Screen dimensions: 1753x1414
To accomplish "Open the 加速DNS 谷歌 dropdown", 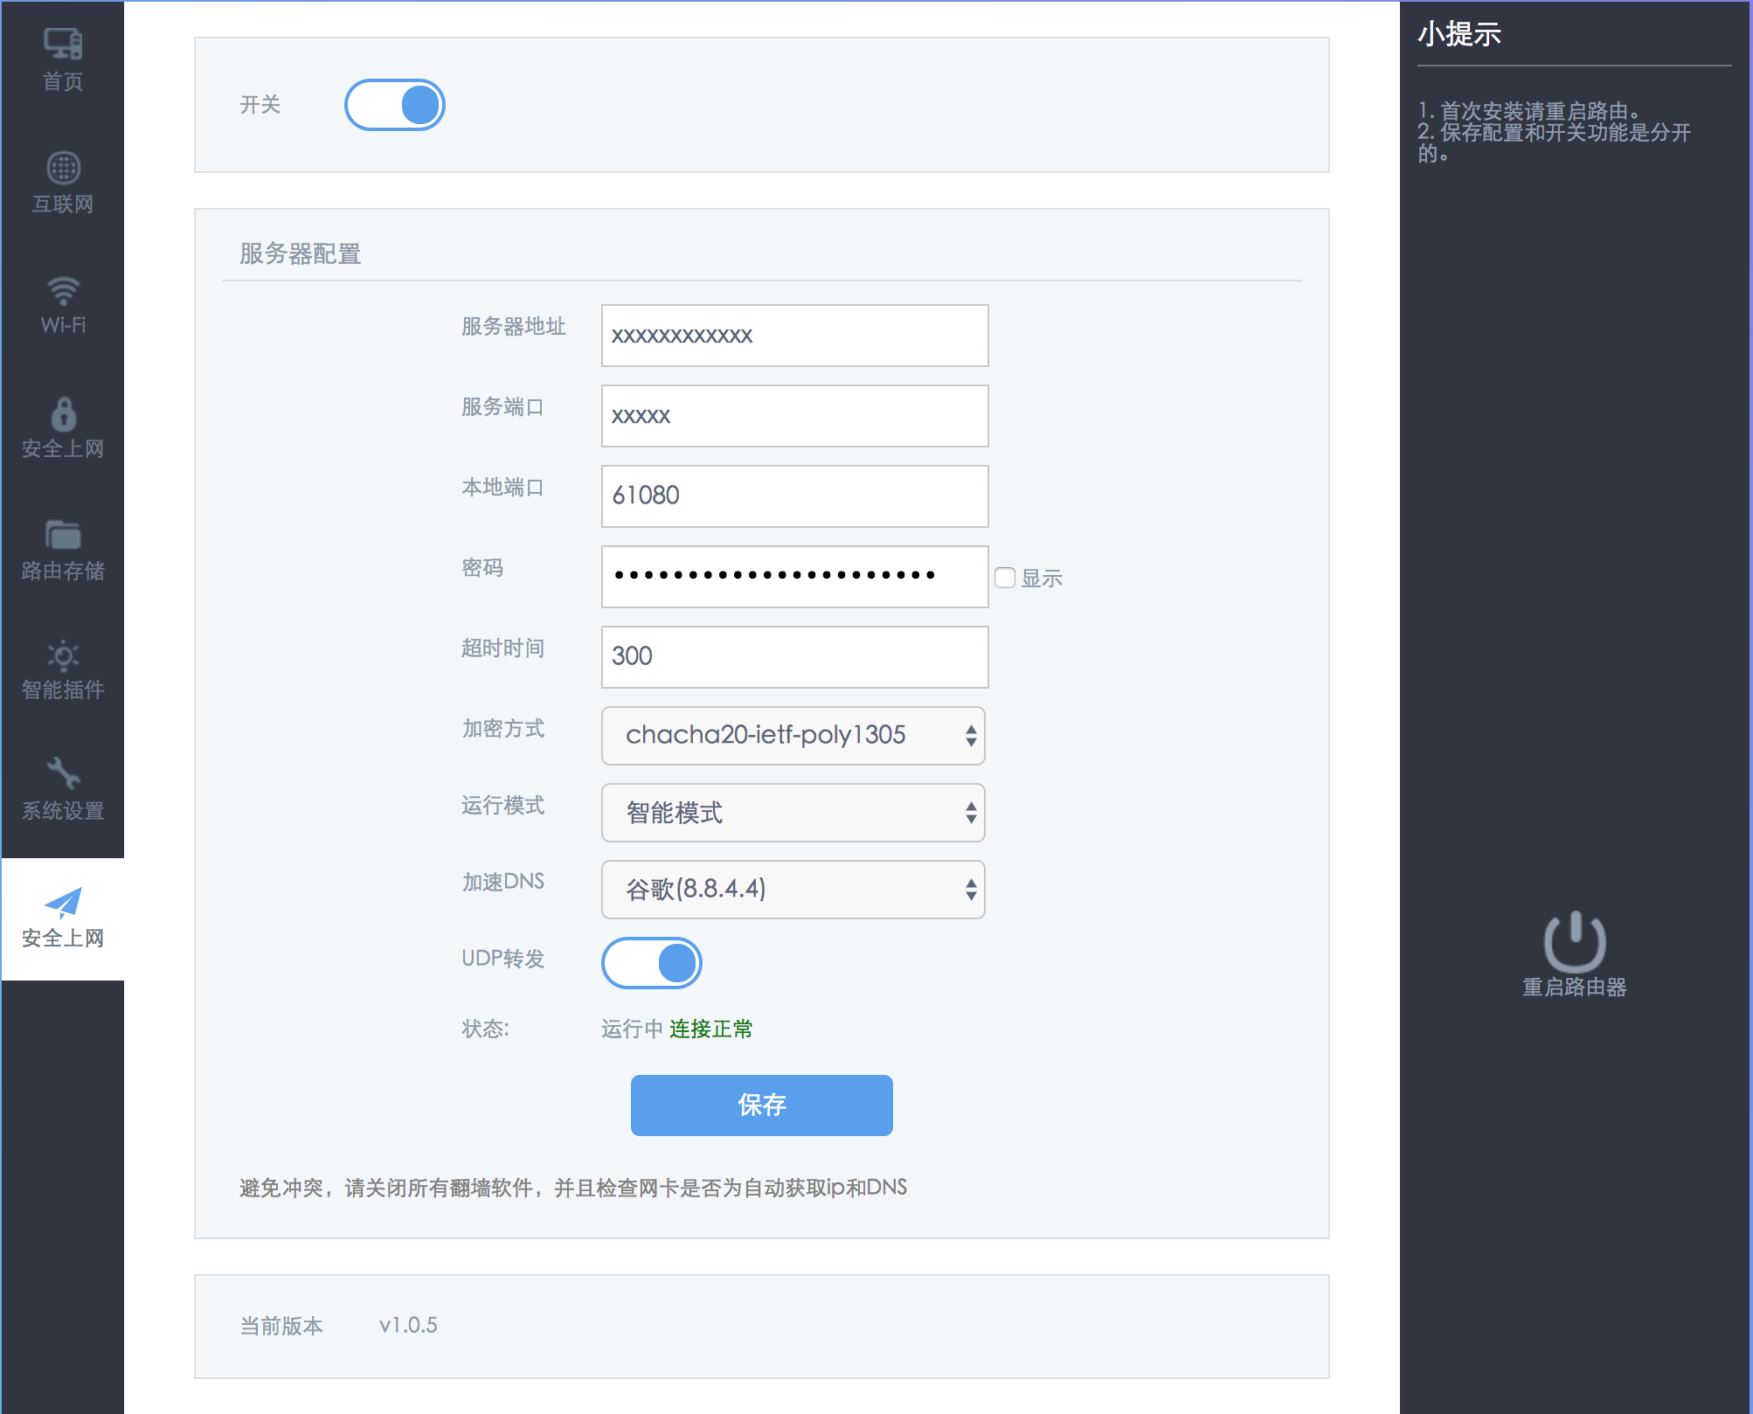I will click(x=793, y=890).
